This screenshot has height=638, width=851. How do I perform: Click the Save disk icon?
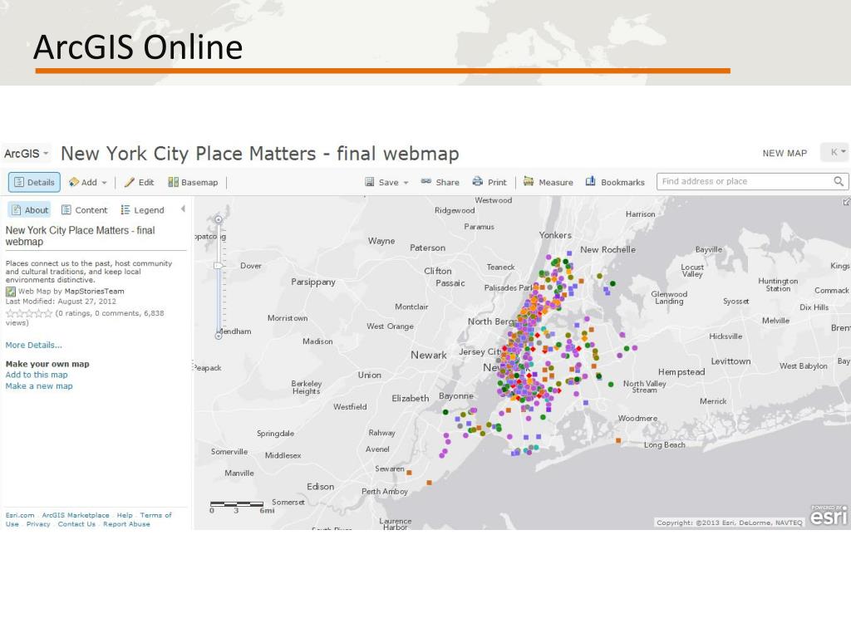pyautogui.click(x=370, y=182)
